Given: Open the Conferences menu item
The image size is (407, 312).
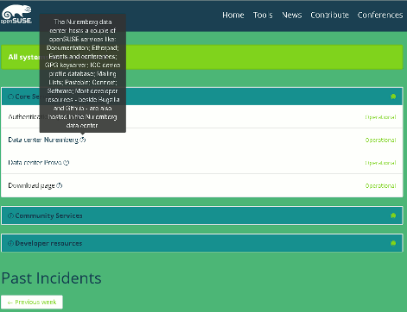Looking at the screenshot, I should 380,15.
